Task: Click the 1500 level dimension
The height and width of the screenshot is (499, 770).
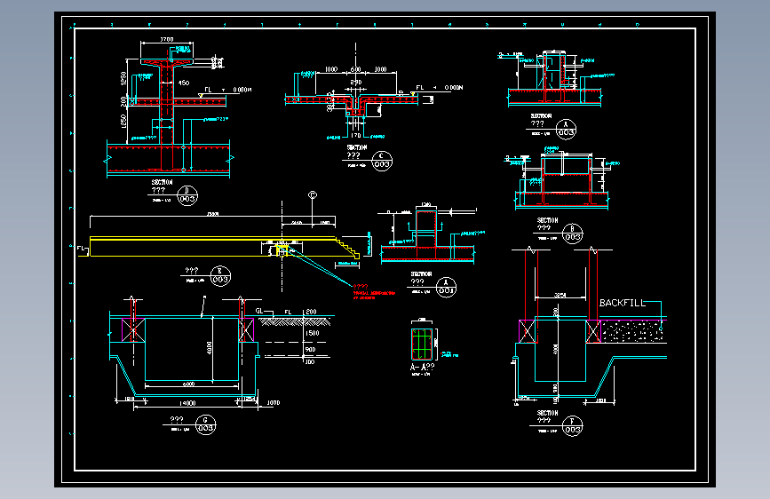Action: click(x=313, y=333)
